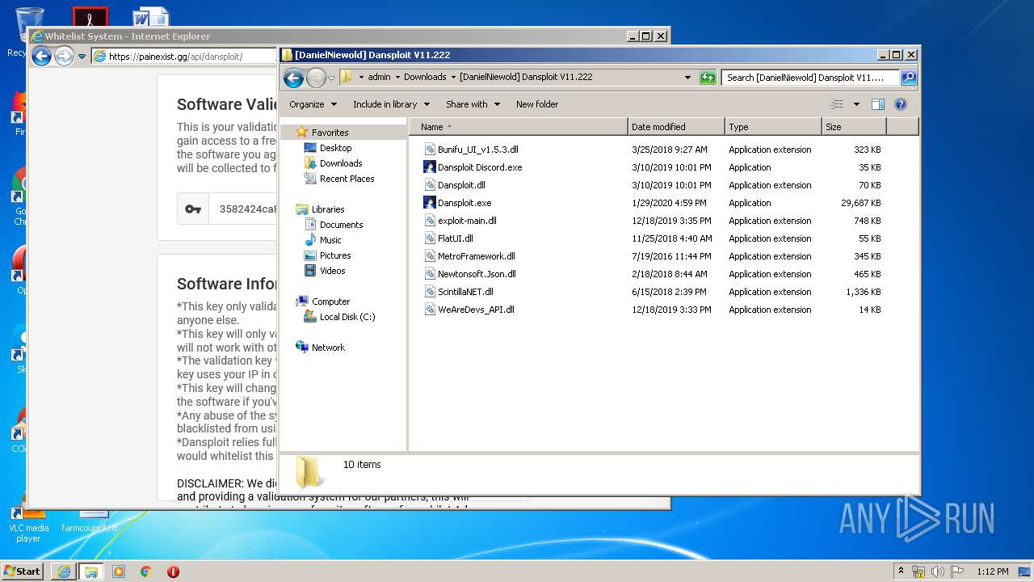Image resolution: width=1034 pixels, height=582 pixels.
Task: Switch to Windows Explorer in the taskbar
Action: [91, 571]
